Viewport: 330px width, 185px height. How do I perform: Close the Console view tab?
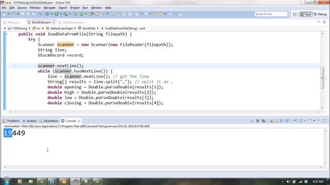79,121
